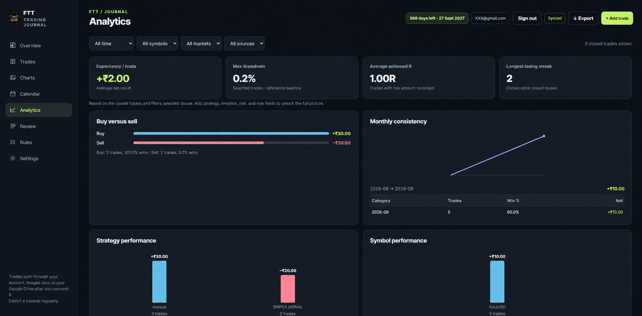Click the Trades list icon

tap(13, 61)
